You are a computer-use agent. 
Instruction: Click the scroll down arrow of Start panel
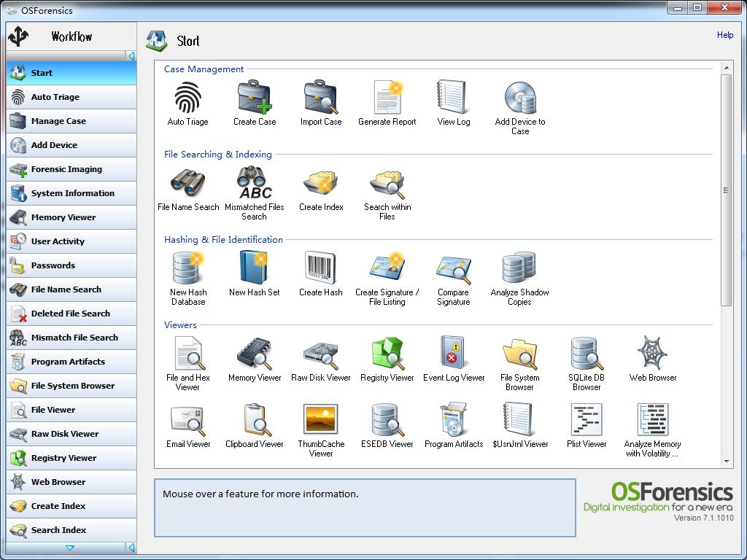pyautogui.click(x=727, y=462)
